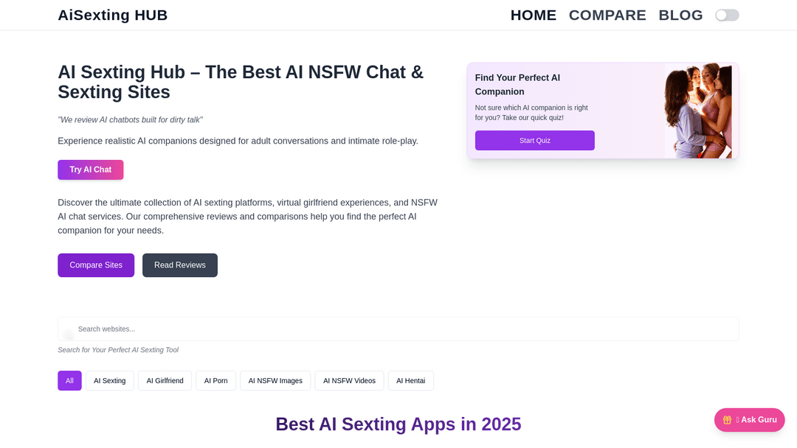This screenshot has width=797, height=448.
Task: Open the HOME menu item
Action: click(x=534, y=15)
